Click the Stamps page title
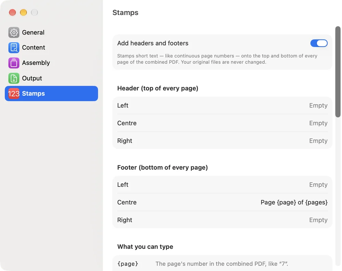 pyautogui.click(x=126, y=13)
